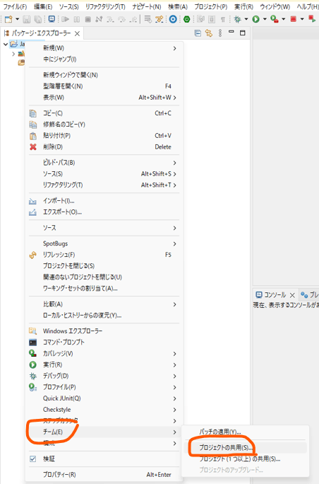The width and height of the screenshot is (319, 484).
Task: Click the green power button toolbar icon
Action: click(186, 19)
